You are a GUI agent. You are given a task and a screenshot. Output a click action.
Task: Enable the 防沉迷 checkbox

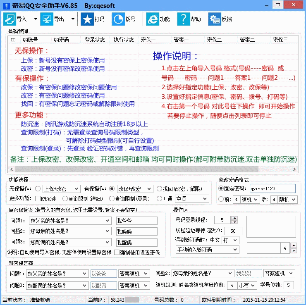pyautogui.click(x=38, y=199)
